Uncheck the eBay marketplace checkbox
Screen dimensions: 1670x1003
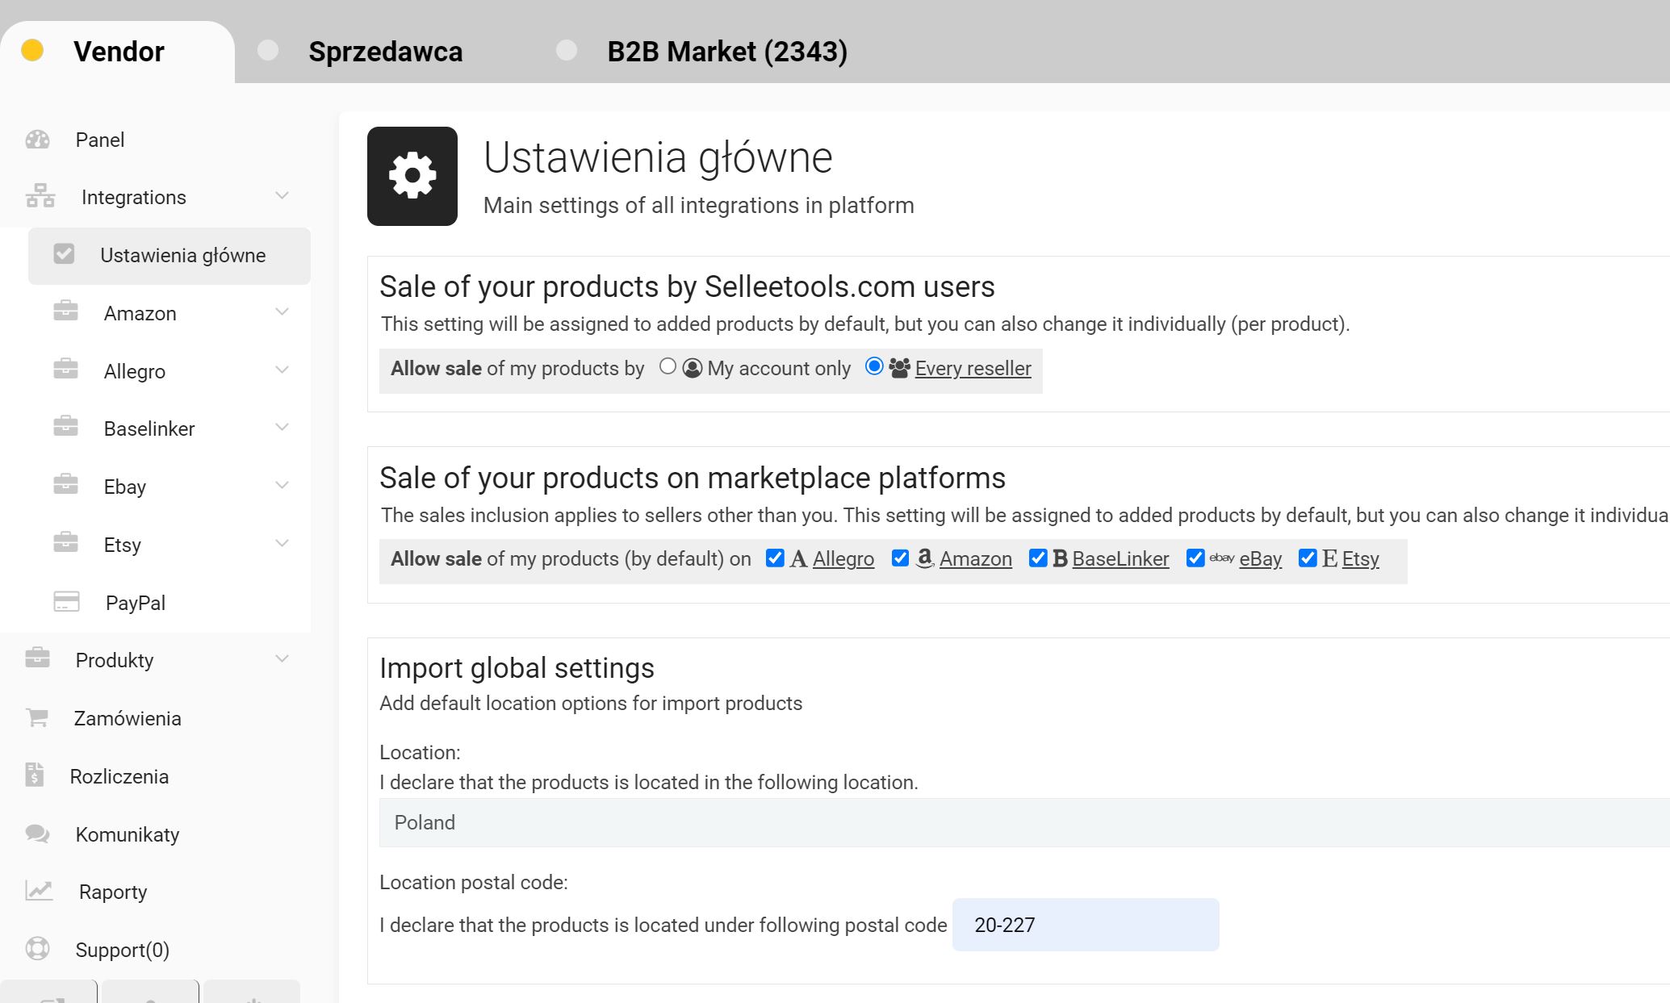click(x=1195, y=558)
